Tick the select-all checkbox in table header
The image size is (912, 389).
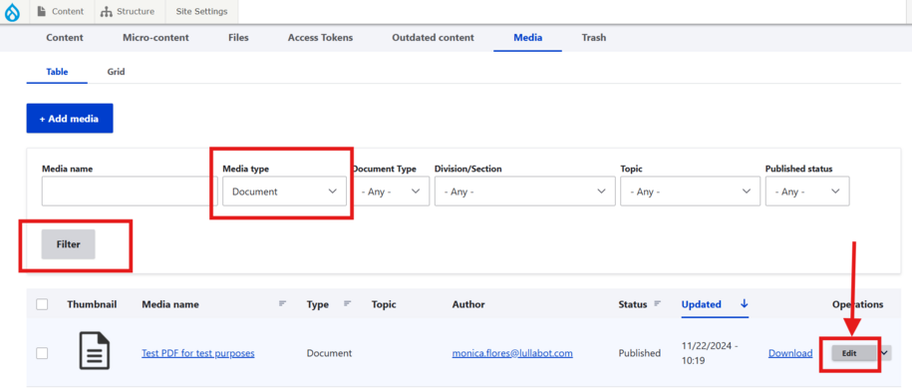tap(42, 304)
